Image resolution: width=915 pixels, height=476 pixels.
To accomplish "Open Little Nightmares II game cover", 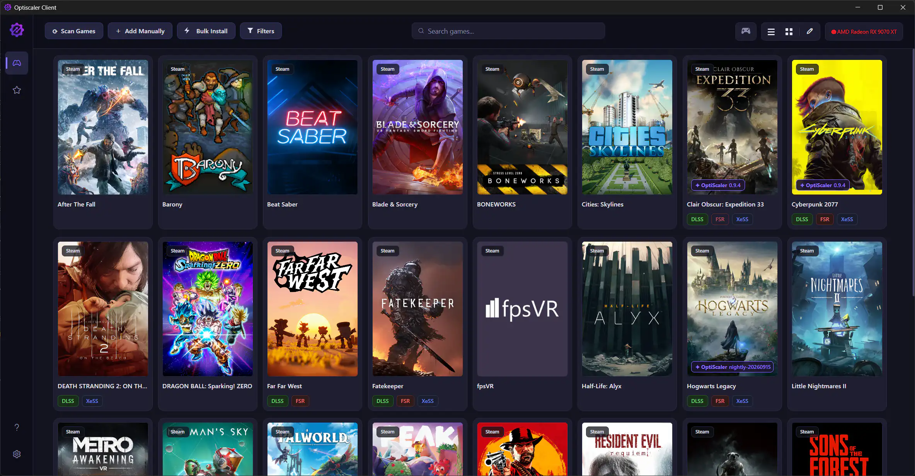I will tap(837, 309).
